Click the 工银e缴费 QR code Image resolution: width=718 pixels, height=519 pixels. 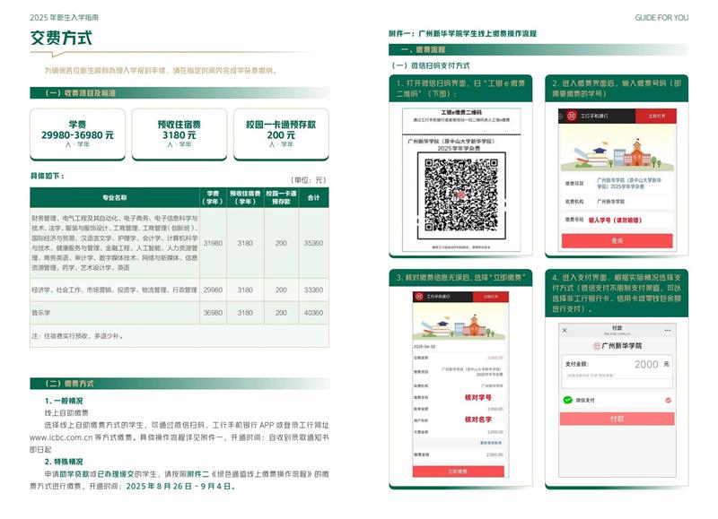point(461,195)
